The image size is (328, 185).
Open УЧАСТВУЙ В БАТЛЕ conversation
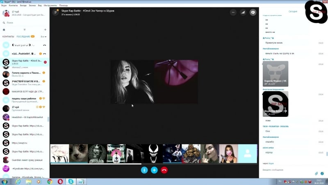(x=25, y=83)
